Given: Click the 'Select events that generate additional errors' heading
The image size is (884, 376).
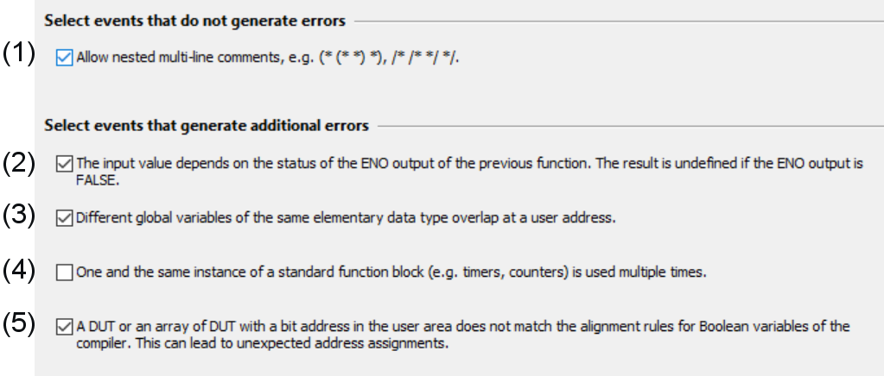Looking at the screenshot, I should coord(207,126).
